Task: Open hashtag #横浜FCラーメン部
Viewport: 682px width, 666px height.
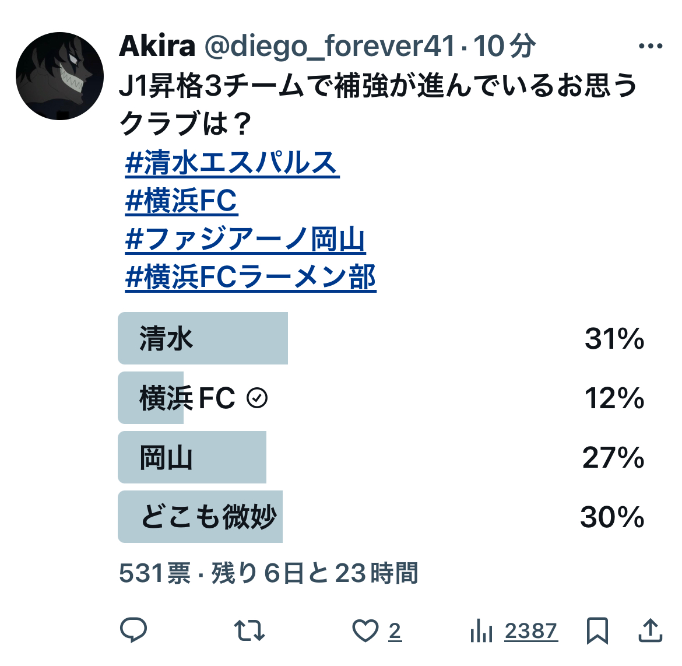Action: point(251,277)
